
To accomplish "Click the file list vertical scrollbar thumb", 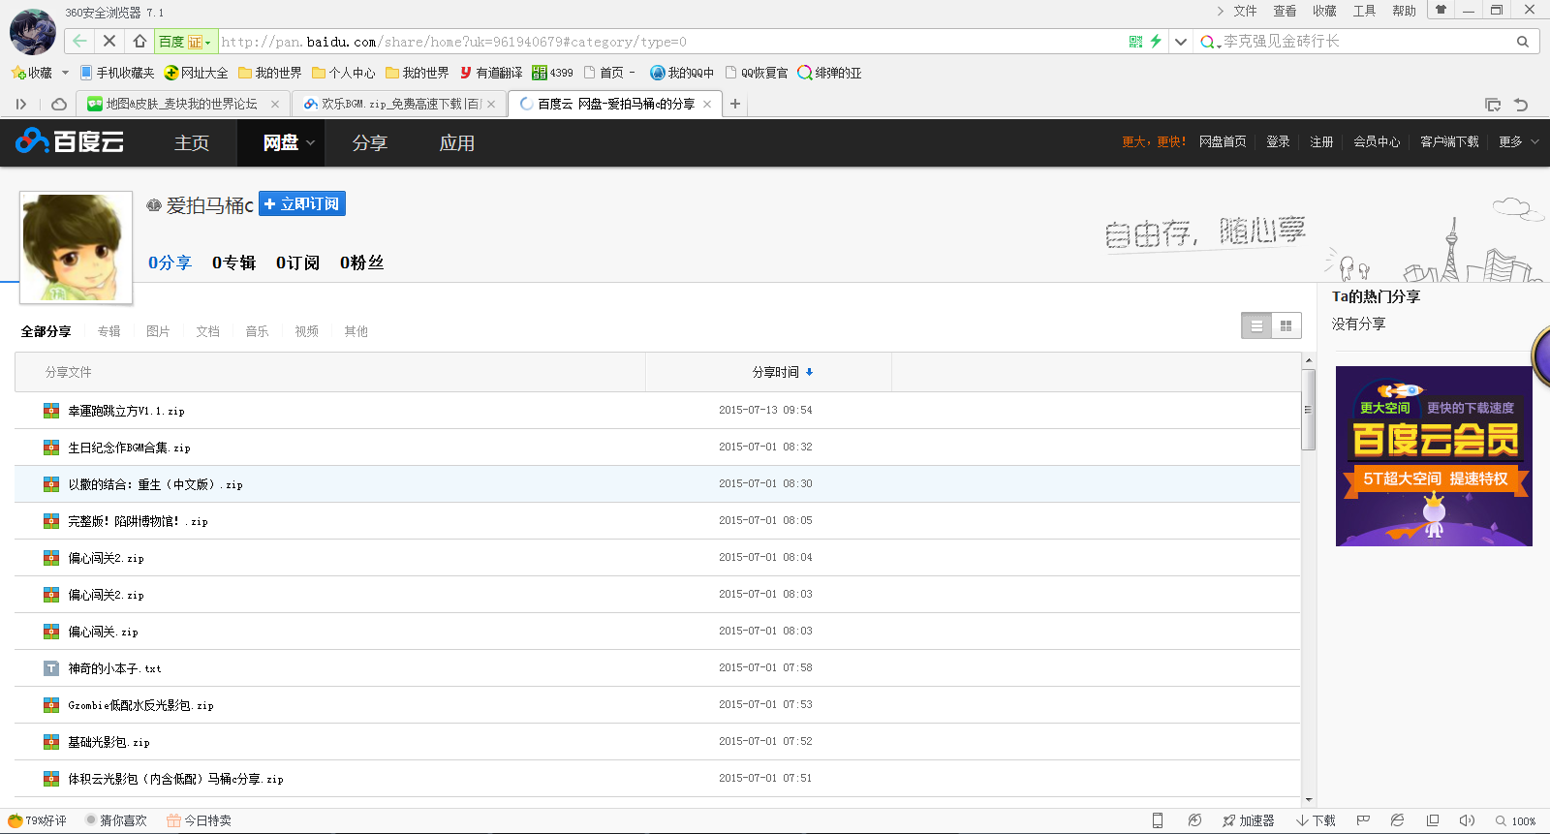I will point(1308,410).
